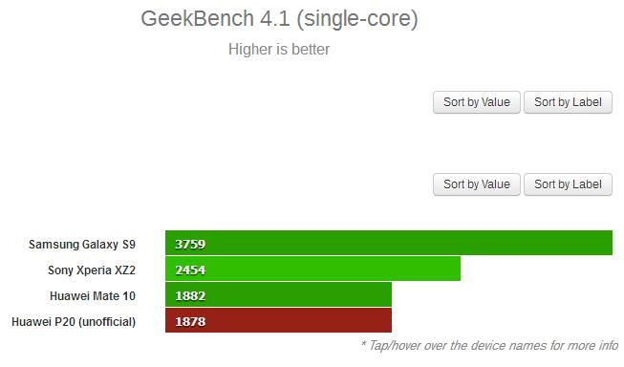Click the dark green Samsung Galaxy S9 bar
Screen dimensions: 624x367
tap(389, 243)
